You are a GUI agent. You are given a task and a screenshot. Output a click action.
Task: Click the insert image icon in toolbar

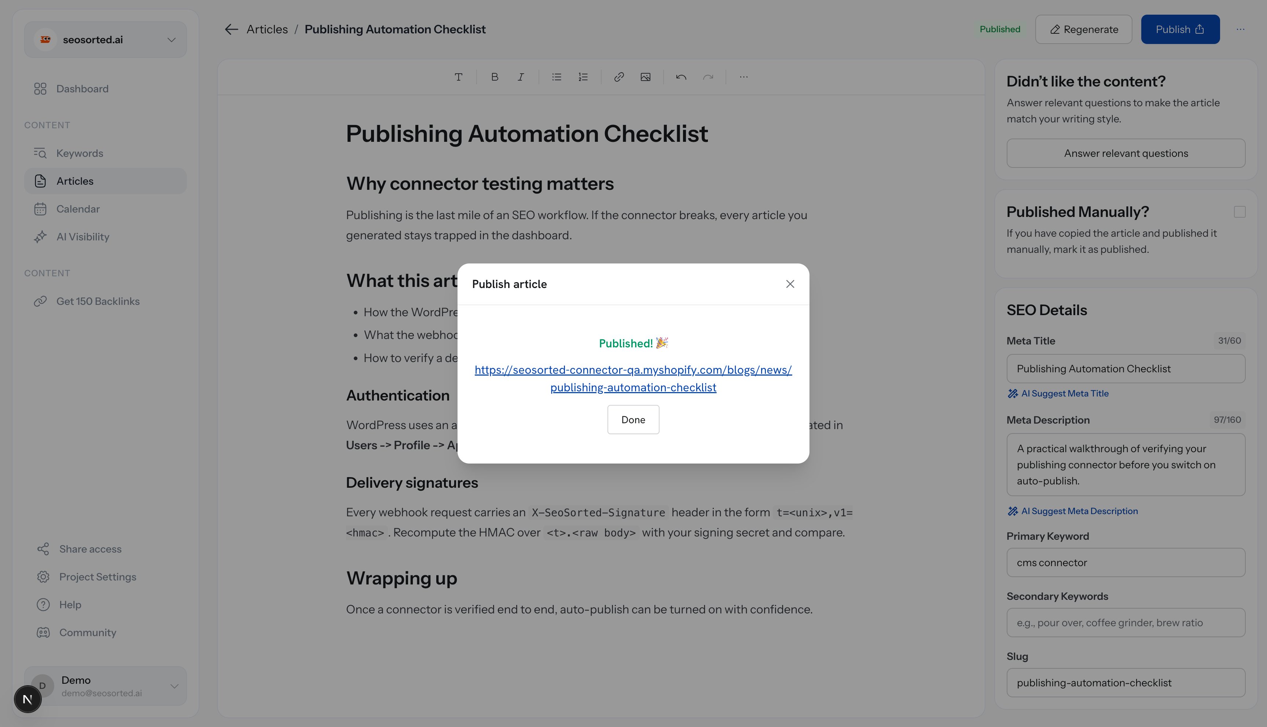tap(645, 77)
